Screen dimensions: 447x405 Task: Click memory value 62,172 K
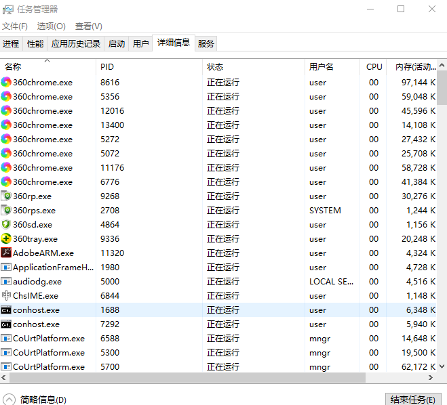419,367
